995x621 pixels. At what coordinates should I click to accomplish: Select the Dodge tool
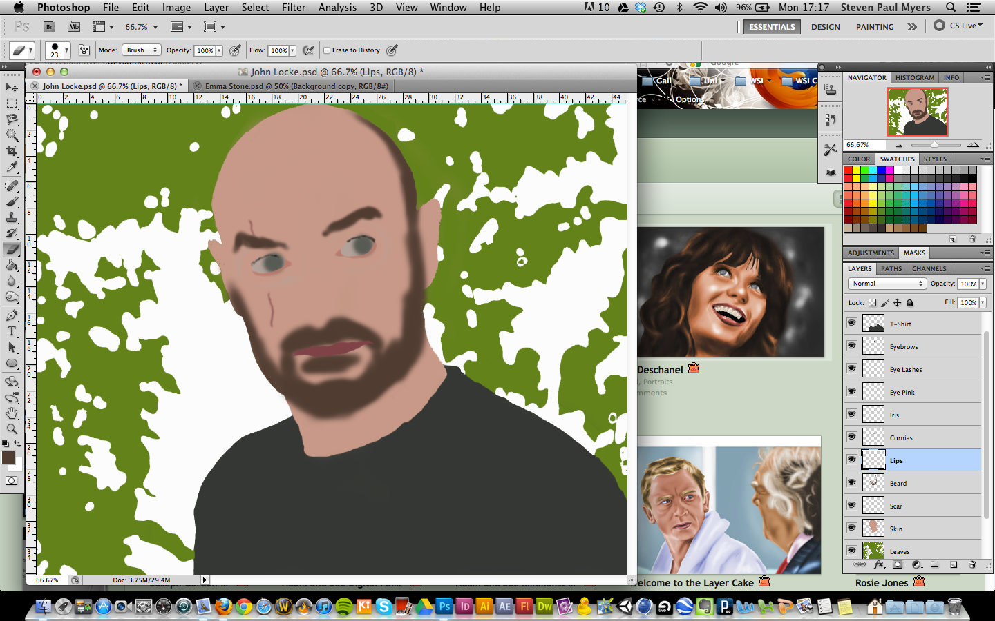(x=12, y=297)
